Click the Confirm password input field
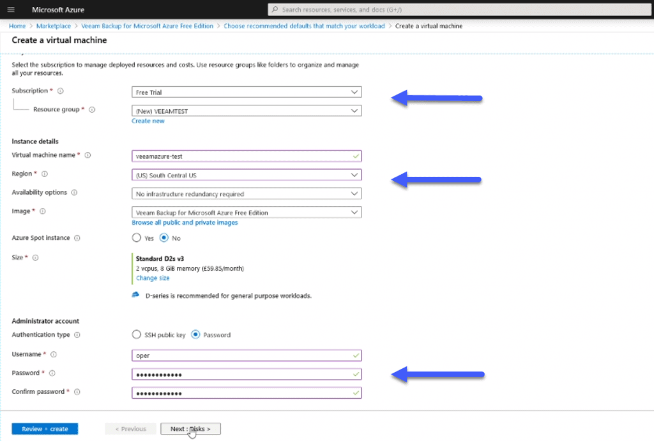This screenshot has width=654, height=441. 247,393
